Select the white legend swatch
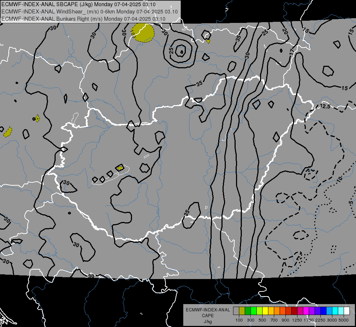The image size is (356, 327). pos(347,311)
